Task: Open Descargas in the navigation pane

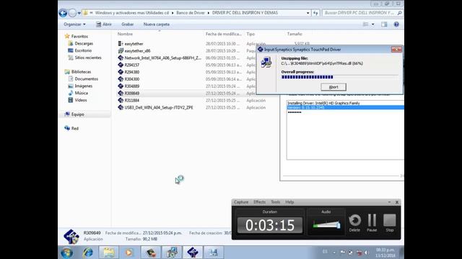Action: click(80, 43)
